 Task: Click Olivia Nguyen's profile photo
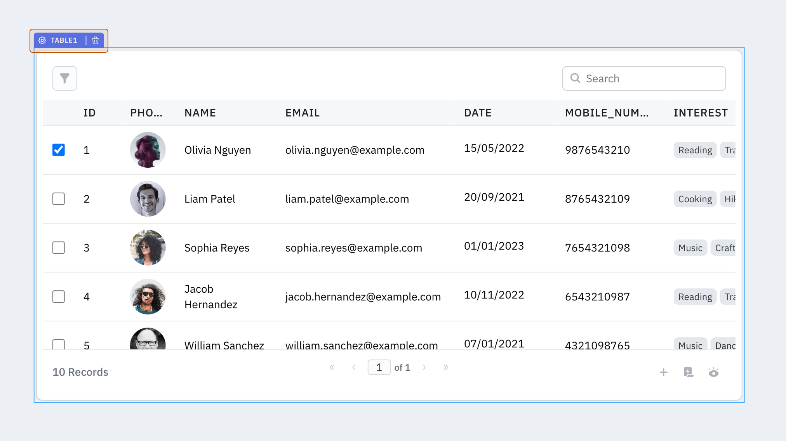(x=148, y=150)
